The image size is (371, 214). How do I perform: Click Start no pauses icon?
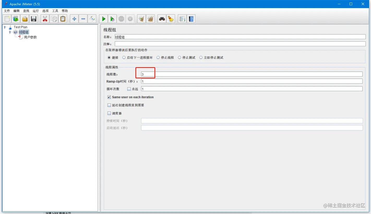(112, 19)
